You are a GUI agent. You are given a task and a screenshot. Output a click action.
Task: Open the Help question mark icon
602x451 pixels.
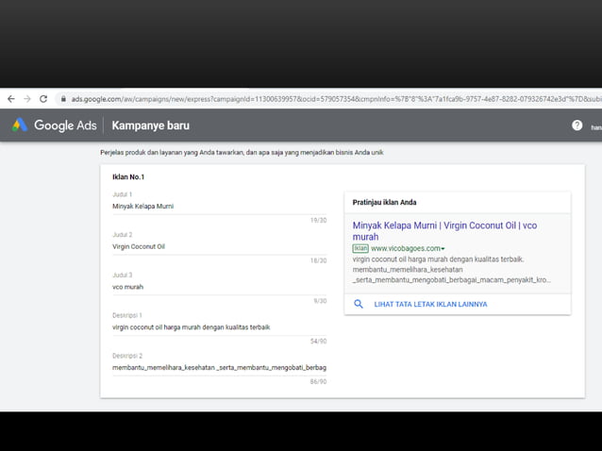pos(577,125)
